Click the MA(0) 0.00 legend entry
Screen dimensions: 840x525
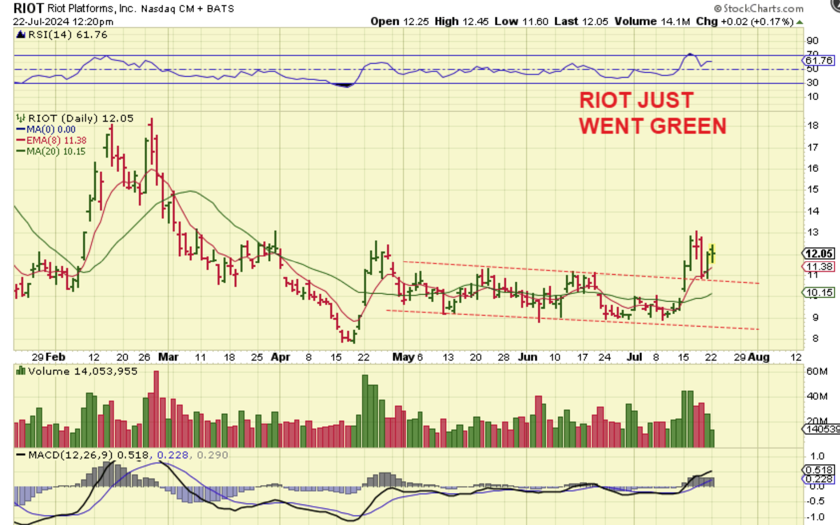click(51, 129)
